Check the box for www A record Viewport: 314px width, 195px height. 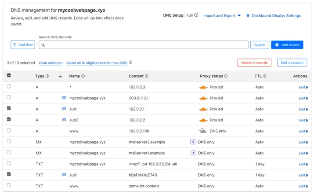(x=9, y=130)
